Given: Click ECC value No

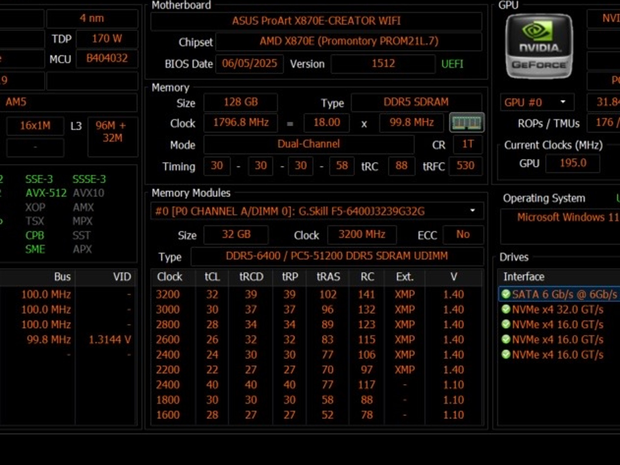Looking at the screenshot, I should click(463, 235).
